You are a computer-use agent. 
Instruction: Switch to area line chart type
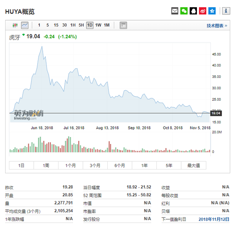pyautogui.click(x=25, y=25)
